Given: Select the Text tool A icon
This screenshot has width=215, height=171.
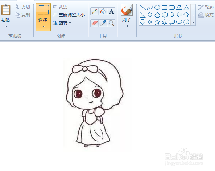Looking at the screenshot, I should (111, 11).
